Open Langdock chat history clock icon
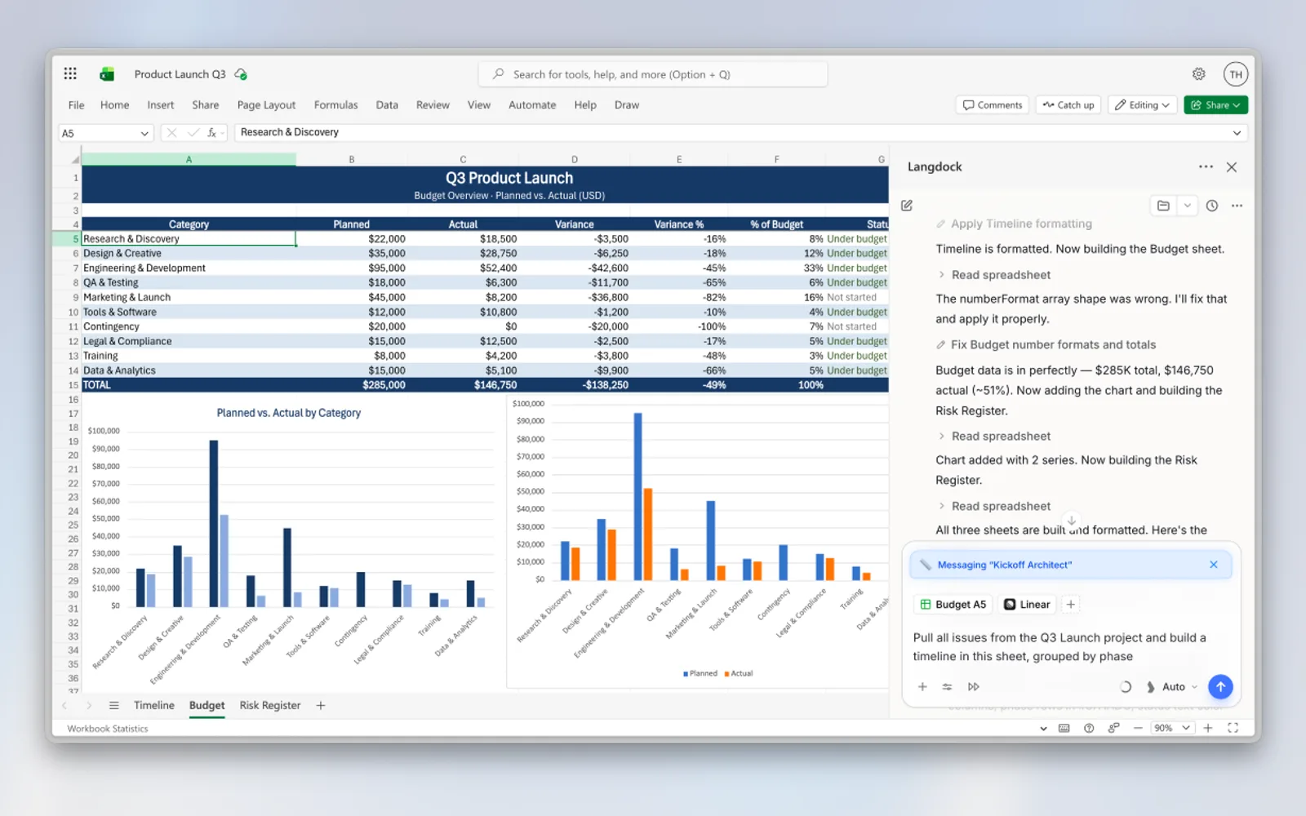The image size is (1306, 816). pyautogui.click(x=1212, y=206)
